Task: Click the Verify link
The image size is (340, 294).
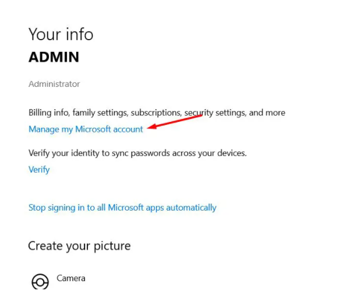Action: 39,170
